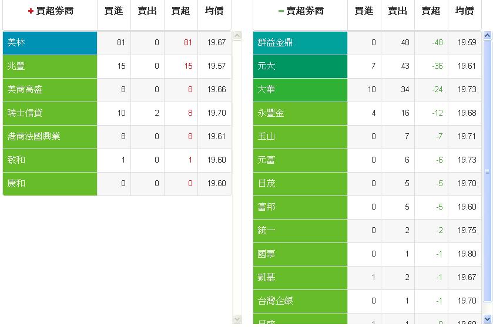Click 凱基 average price 19.67

(x=467, y=277)
